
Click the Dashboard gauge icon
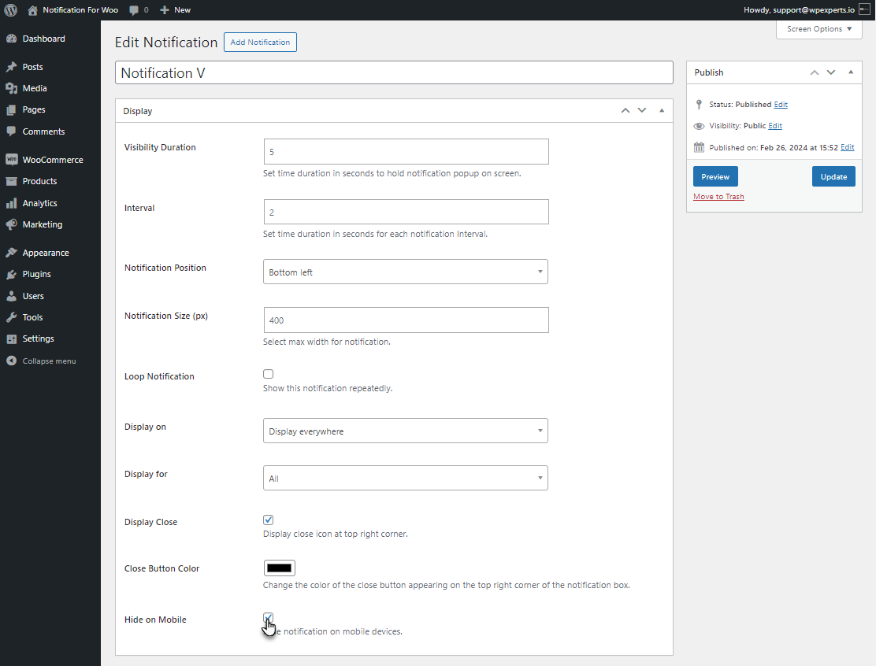point(11,39)
